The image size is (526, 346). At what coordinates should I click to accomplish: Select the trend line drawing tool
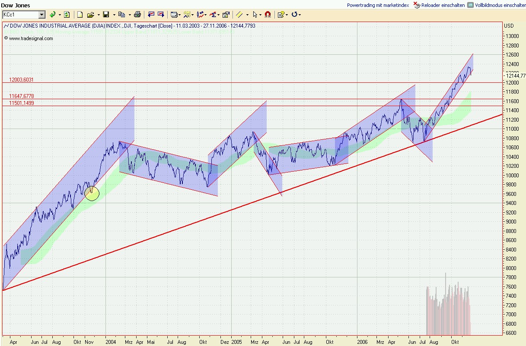click(239, 15)
